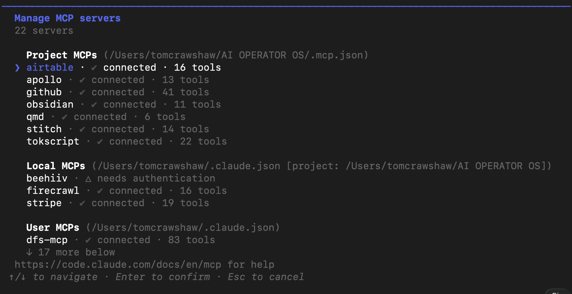Click the checkmark next to airtable
The height and width of the screenshot is (294, 572).
tap(94, 68)
